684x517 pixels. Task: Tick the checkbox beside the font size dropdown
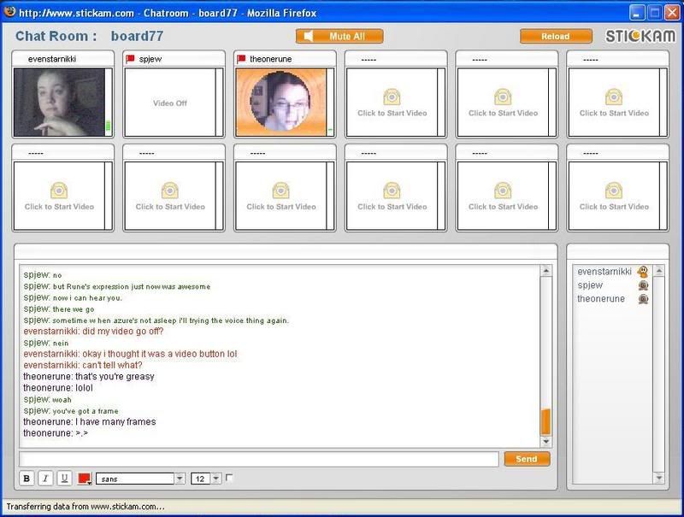click(x=229, y=478)
